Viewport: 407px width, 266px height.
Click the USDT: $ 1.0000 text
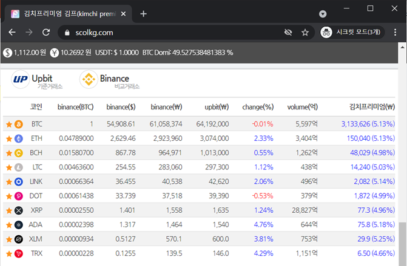117,53
